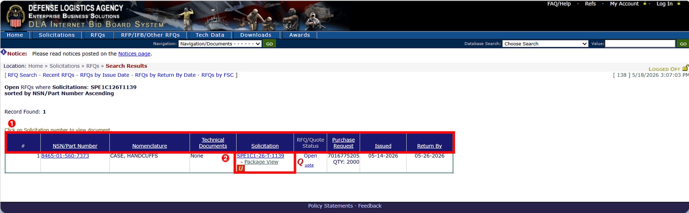The image size is (689, 213).
Task: Click the GO button next to Navigation
Action: pos(269,44)
